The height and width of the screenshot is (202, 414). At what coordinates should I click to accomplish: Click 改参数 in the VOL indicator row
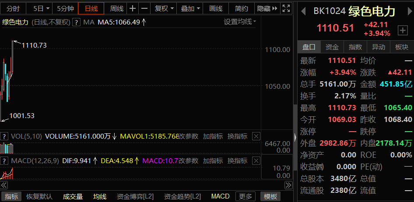tap(188, 136)
